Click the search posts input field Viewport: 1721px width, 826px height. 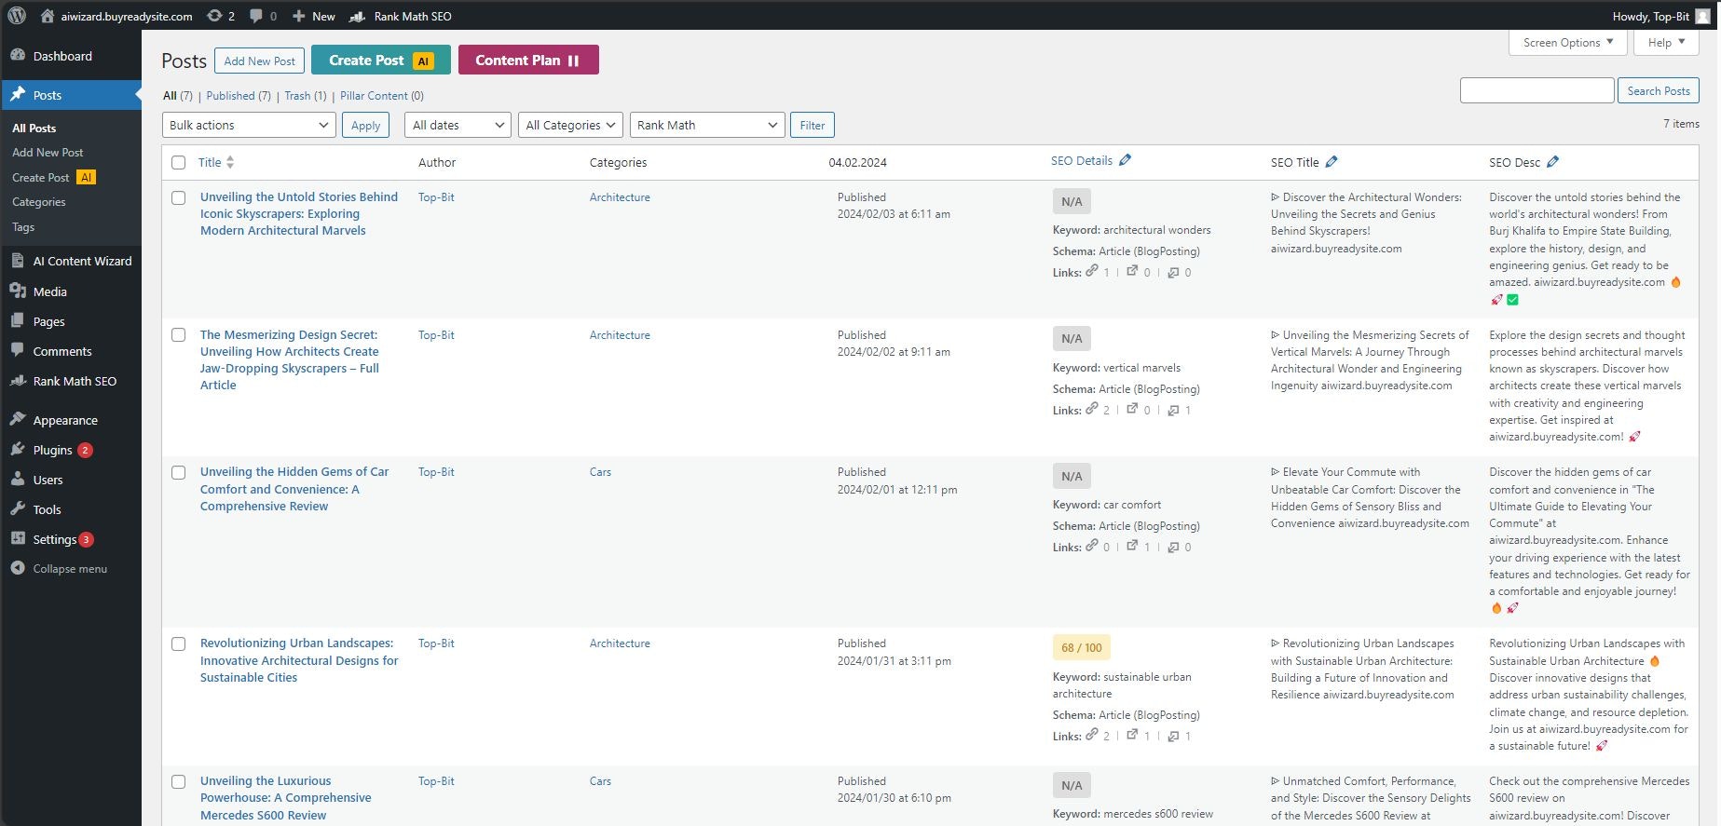[x=1537, y=90]
